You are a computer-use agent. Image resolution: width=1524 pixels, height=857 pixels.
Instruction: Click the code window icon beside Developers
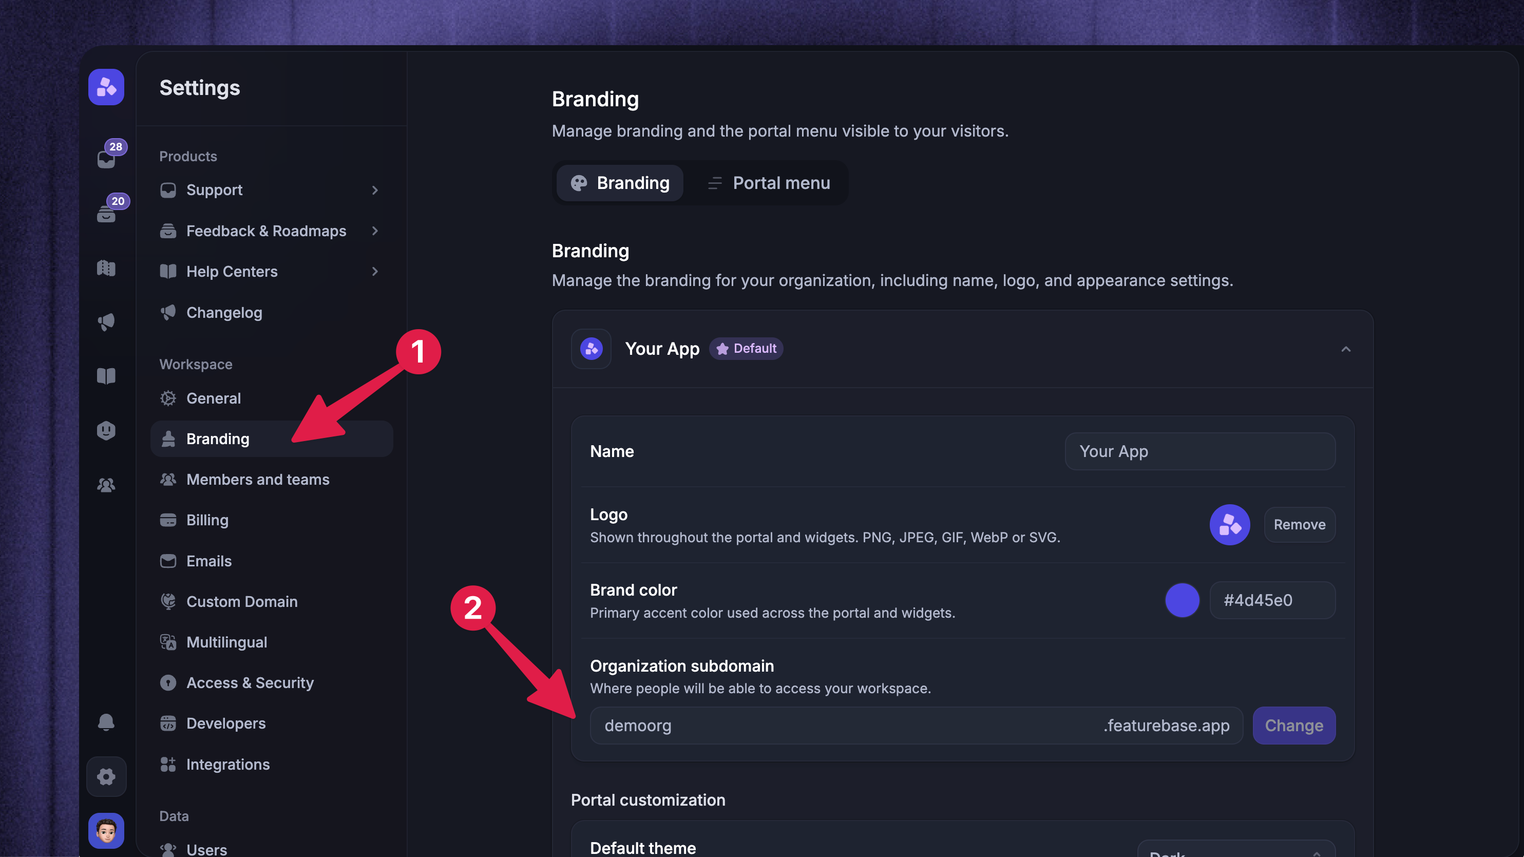(168, 723)
